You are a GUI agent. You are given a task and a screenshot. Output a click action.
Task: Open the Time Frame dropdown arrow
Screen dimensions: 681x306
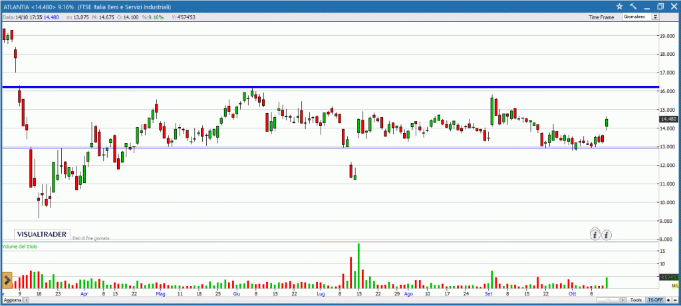pyautogui.click(x=655, y=17)
